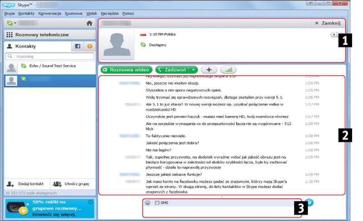Open the Pomoc menu
This screenshot has width=363, height=221.
[128, 14]
